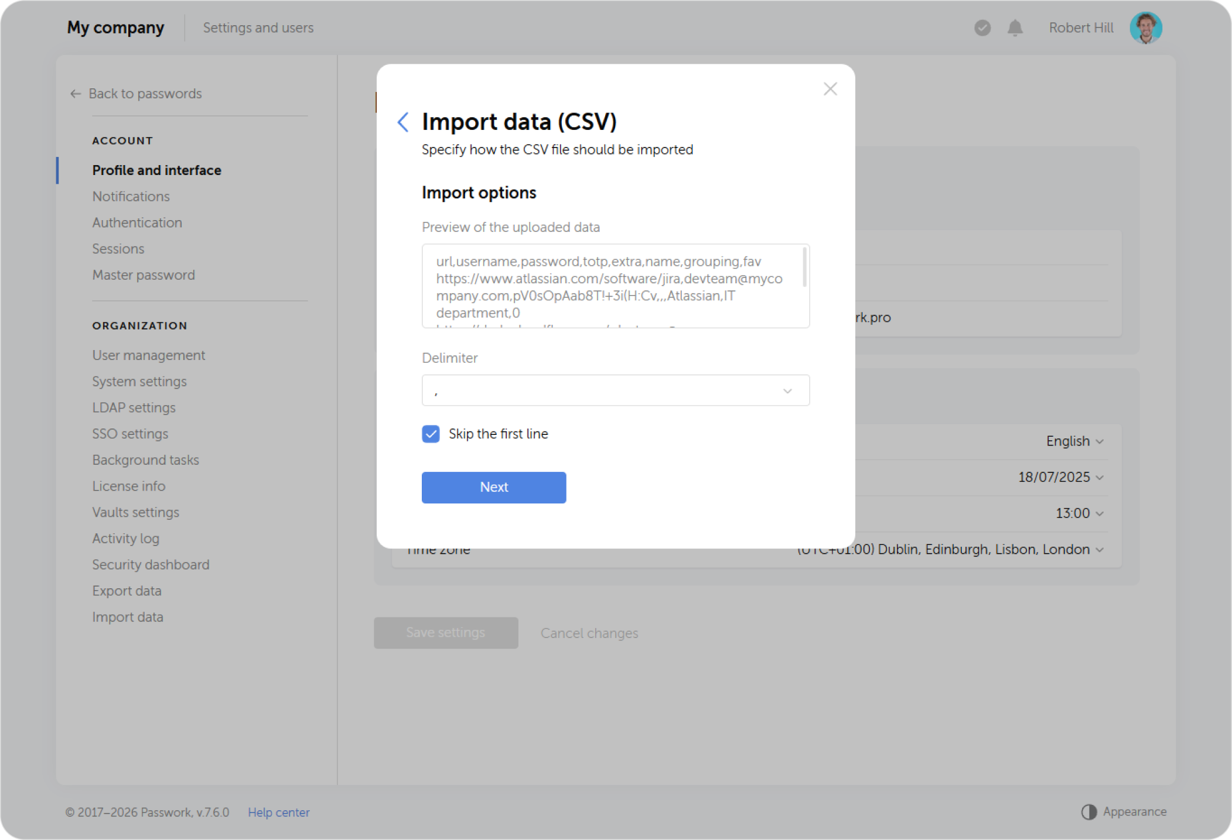Screen dimensions: 1232x840
Task: Open Authentication settings
Action: click(137, 222)
